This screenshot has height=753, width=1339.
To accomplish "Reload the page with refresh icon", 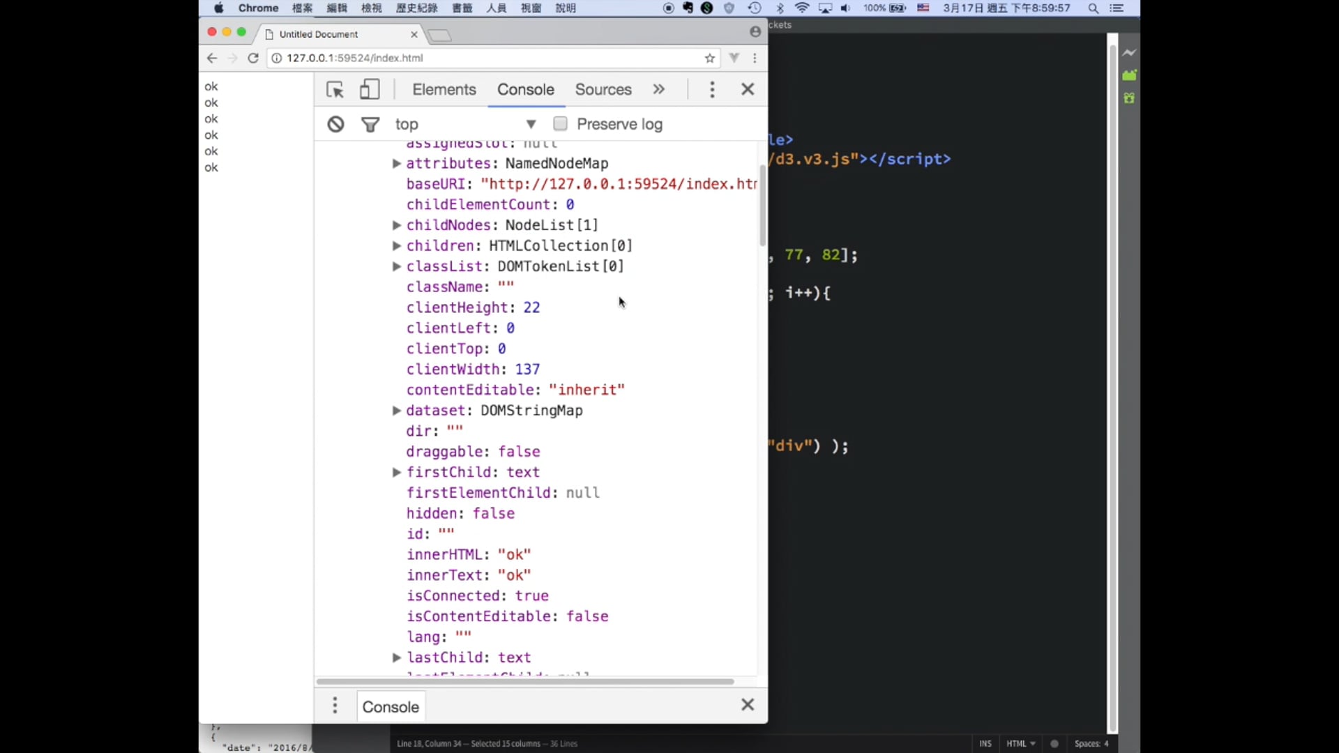I will (x=253, y=58).
